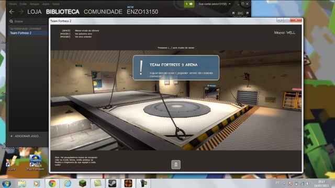Image resolution: width=335 pixels, height=188 pixels.
Task: Switch to the BIBLIOTECA tab
Action: pyautogui.click(x=63, y=12)
